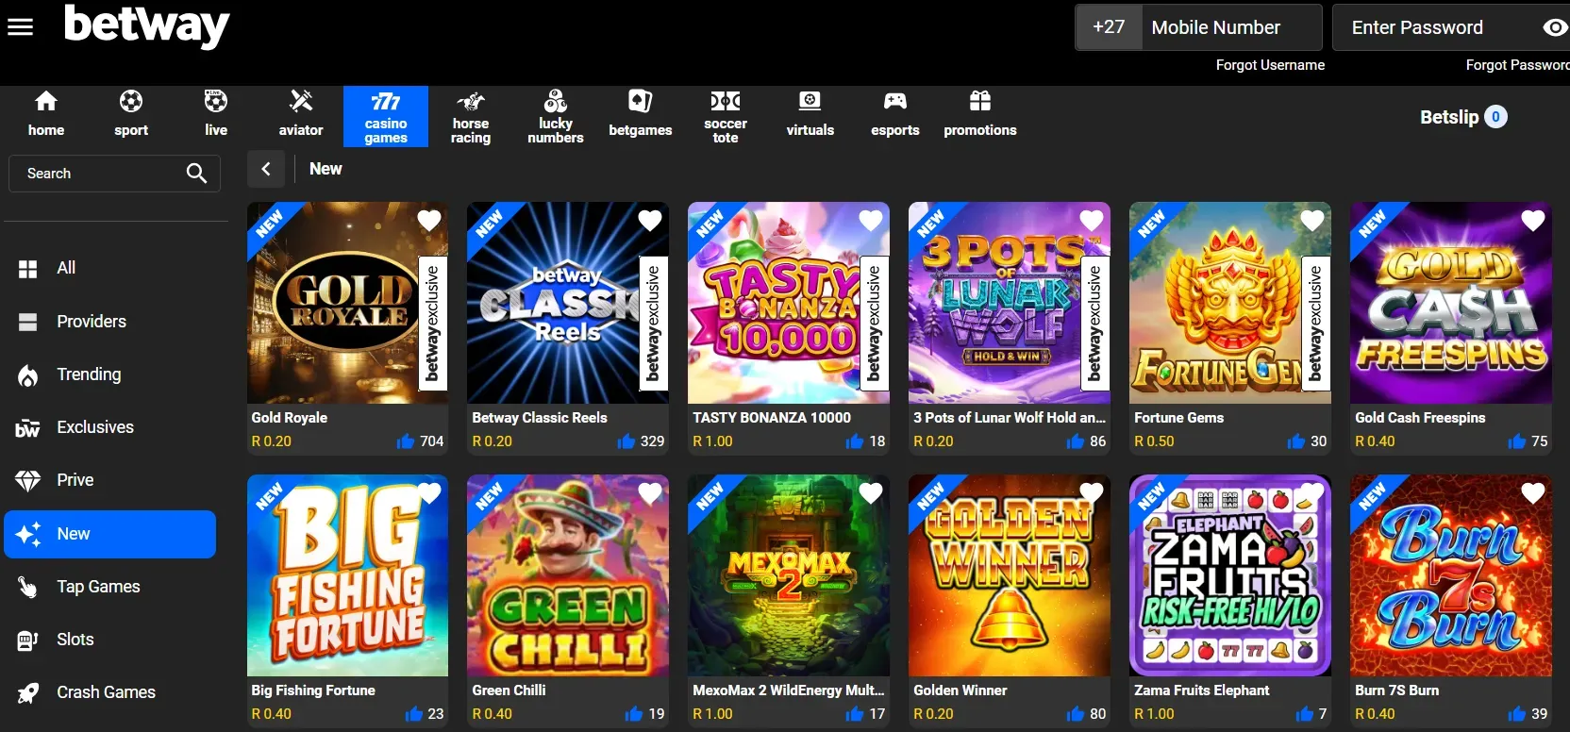Open the sport section

click(x=131, y=114)
